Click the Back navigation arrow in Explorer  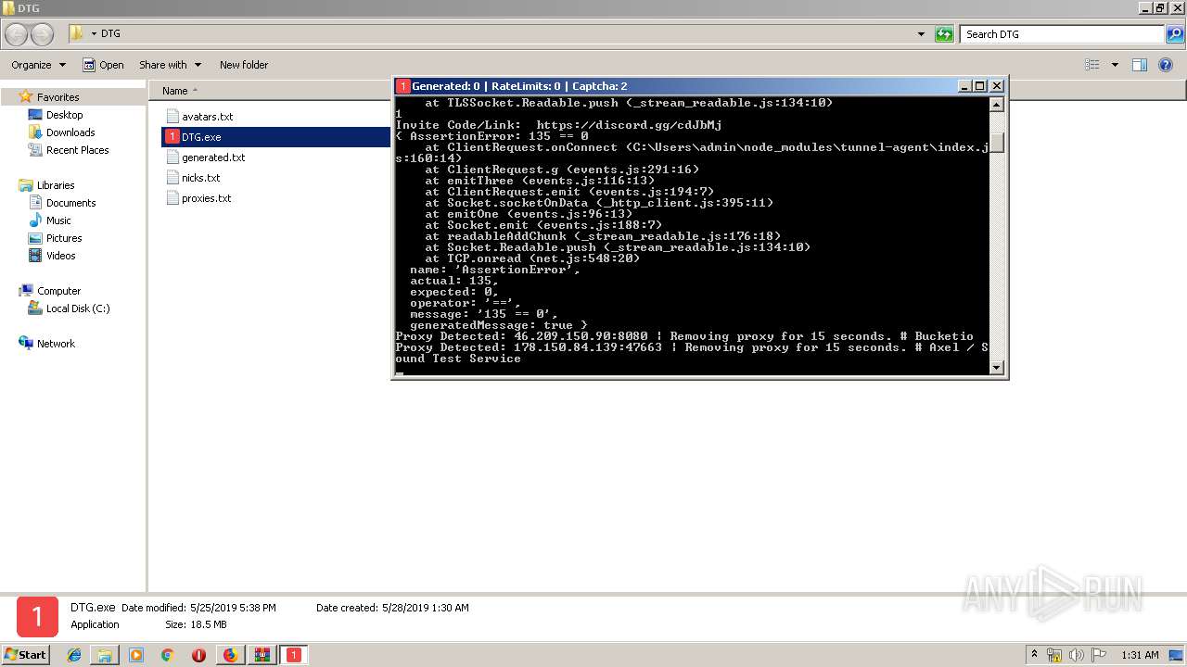coord(17,34)
